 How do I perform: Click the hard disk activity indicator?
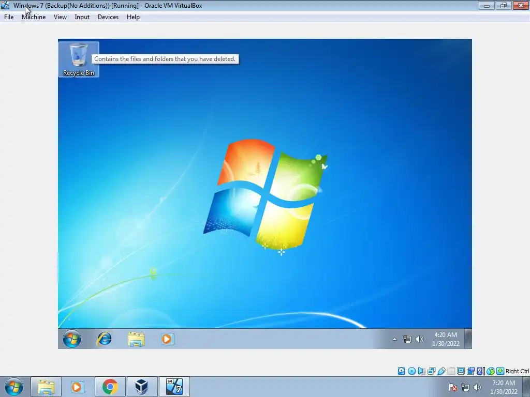401,371
